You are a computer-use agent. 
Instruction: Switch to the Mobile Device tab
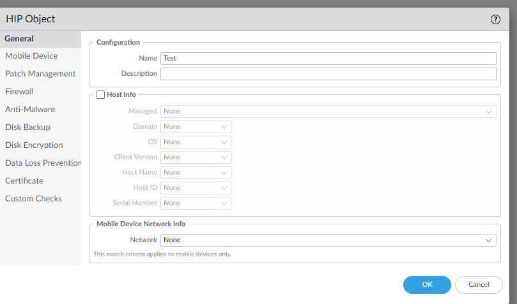tap(31, 56)
